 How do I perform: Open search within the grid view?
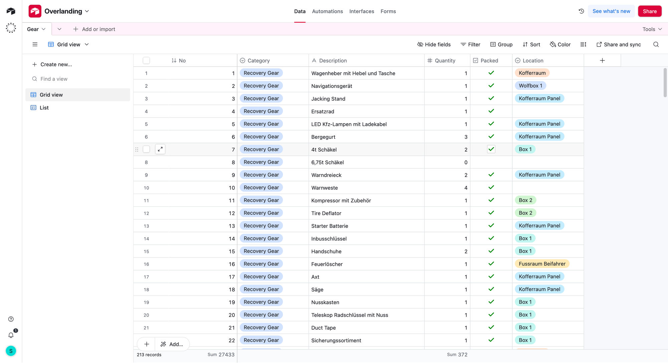pos(656,44)
